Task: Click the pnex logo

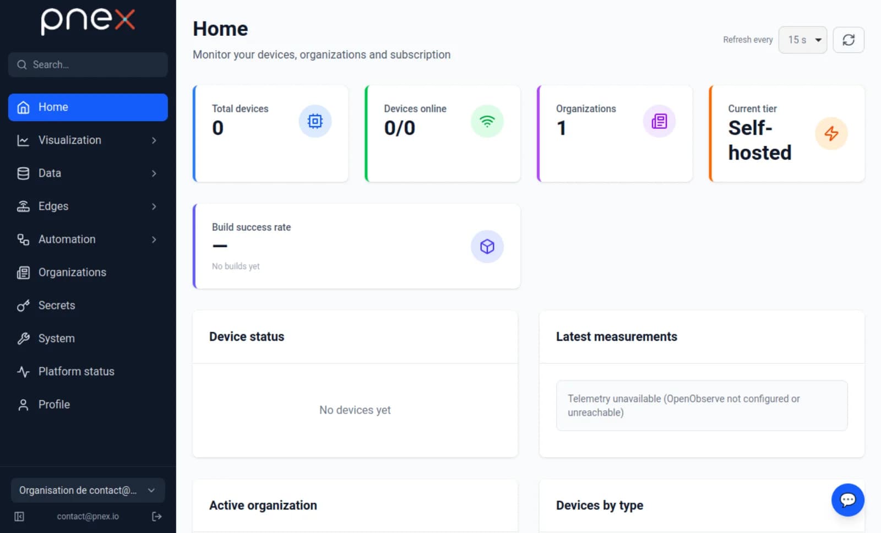Action: [88, 21]
